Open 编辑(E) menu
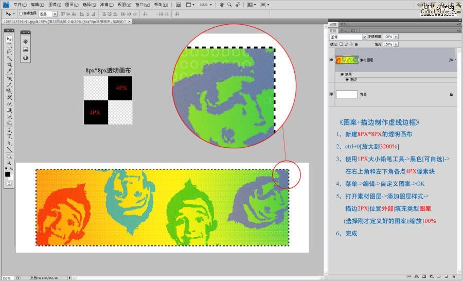Image resolution: width=463 pixels, height=281 pixels. click(x=38, y=5)
